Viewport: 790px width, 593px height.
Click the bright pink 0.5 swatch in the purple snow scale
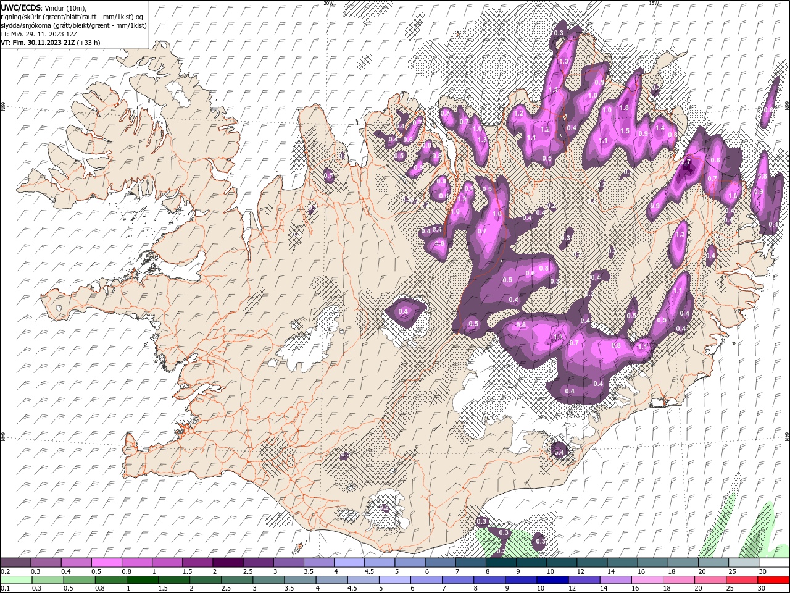[x=107, y=563]
